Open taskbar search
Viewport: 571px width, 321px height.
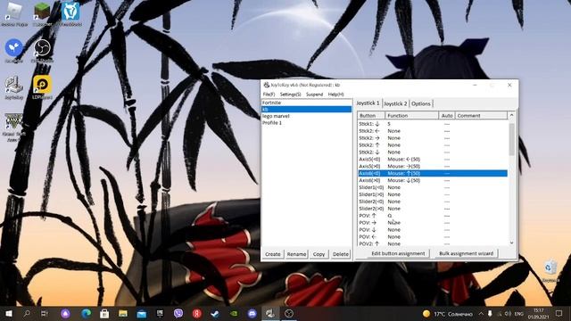pos(27,313)
